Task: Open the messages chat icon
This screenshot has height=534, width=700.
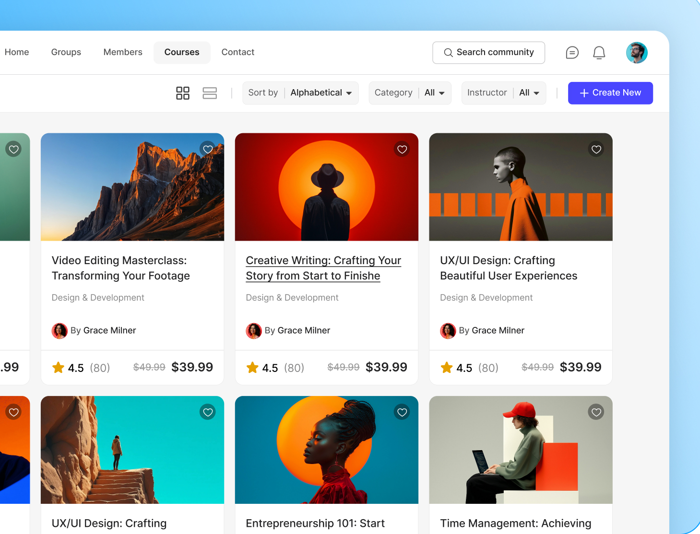Action: [x=572, y=53]
